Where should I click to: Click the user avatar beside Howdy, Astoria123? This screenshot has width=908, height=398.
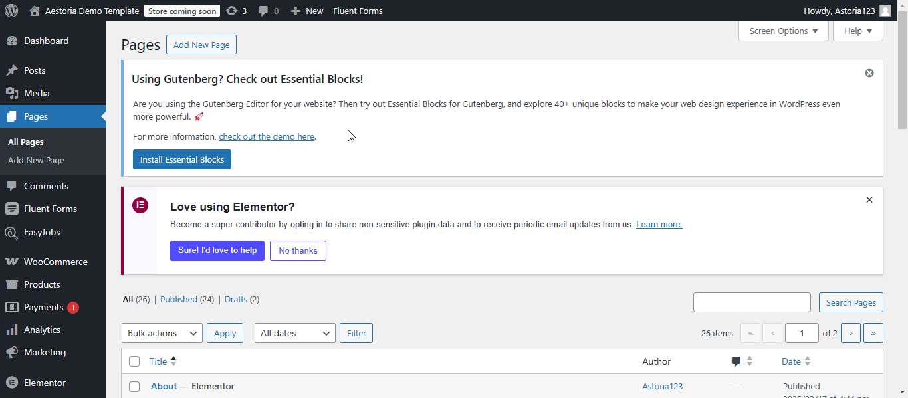(885, 11)
